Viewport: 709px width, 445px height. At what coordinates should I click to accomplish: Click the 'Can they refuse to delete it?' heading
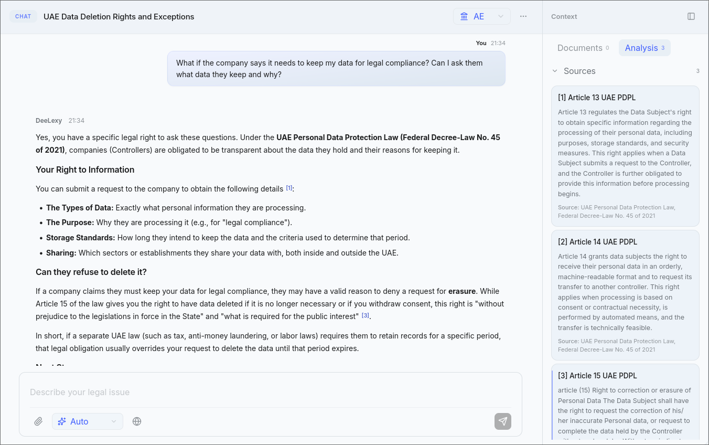click(x=91, y=272)
